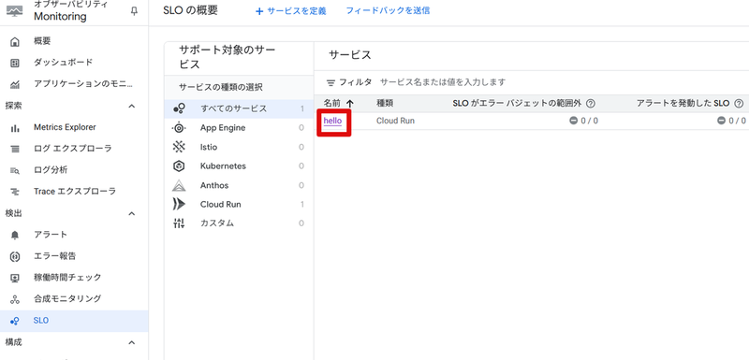The height and width of the screenshot is (360, 749).
Task: Select すべてのサービス service type
Action: (239, 108)
